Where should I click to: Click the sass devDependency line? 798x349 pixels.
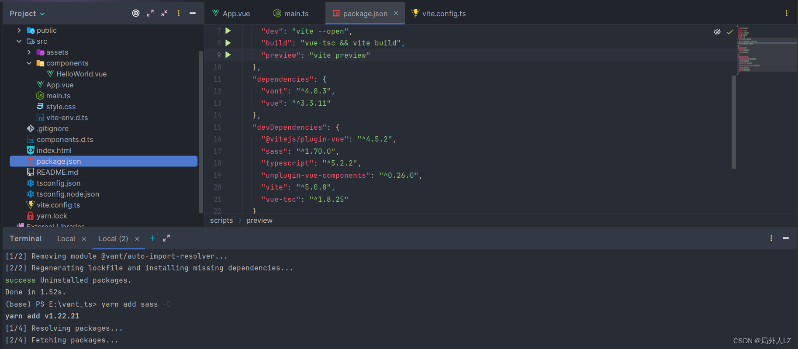point(300,151)
